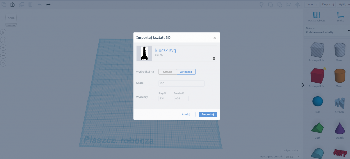Pick the light blue round roof shape
350x159 pixels.
pyautogui.click(x=318, y=153)
